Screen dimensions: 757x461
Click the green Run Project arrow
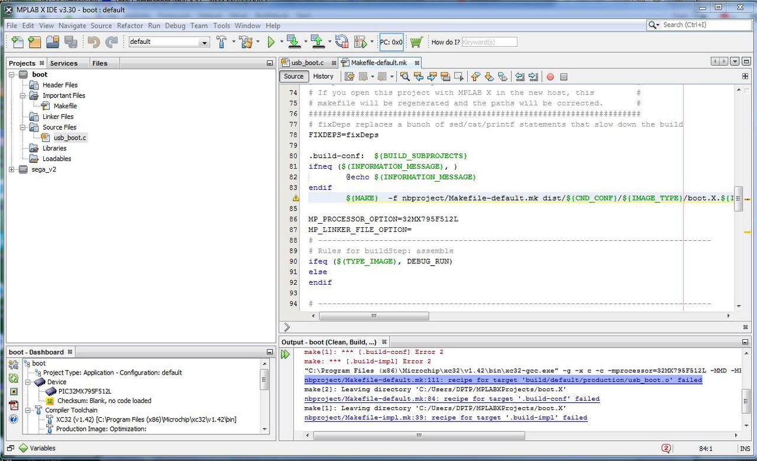click(271, 42)
